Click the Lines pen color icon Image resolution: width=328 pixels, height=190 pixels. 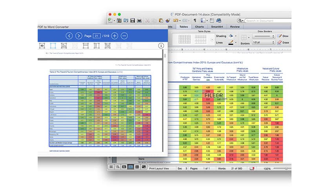pyautogui.click(x=231, y=42)
